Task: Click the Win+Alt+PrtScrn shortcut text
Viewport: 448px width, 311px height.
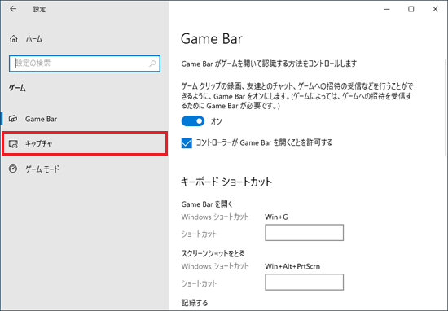Action: pyautogui.click(x=292, y=266)
